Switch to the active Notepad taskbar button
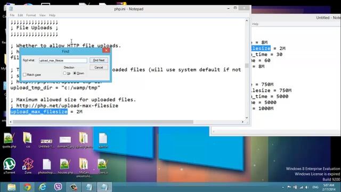This screenshot has height=192, width=341. click(104, 187)
